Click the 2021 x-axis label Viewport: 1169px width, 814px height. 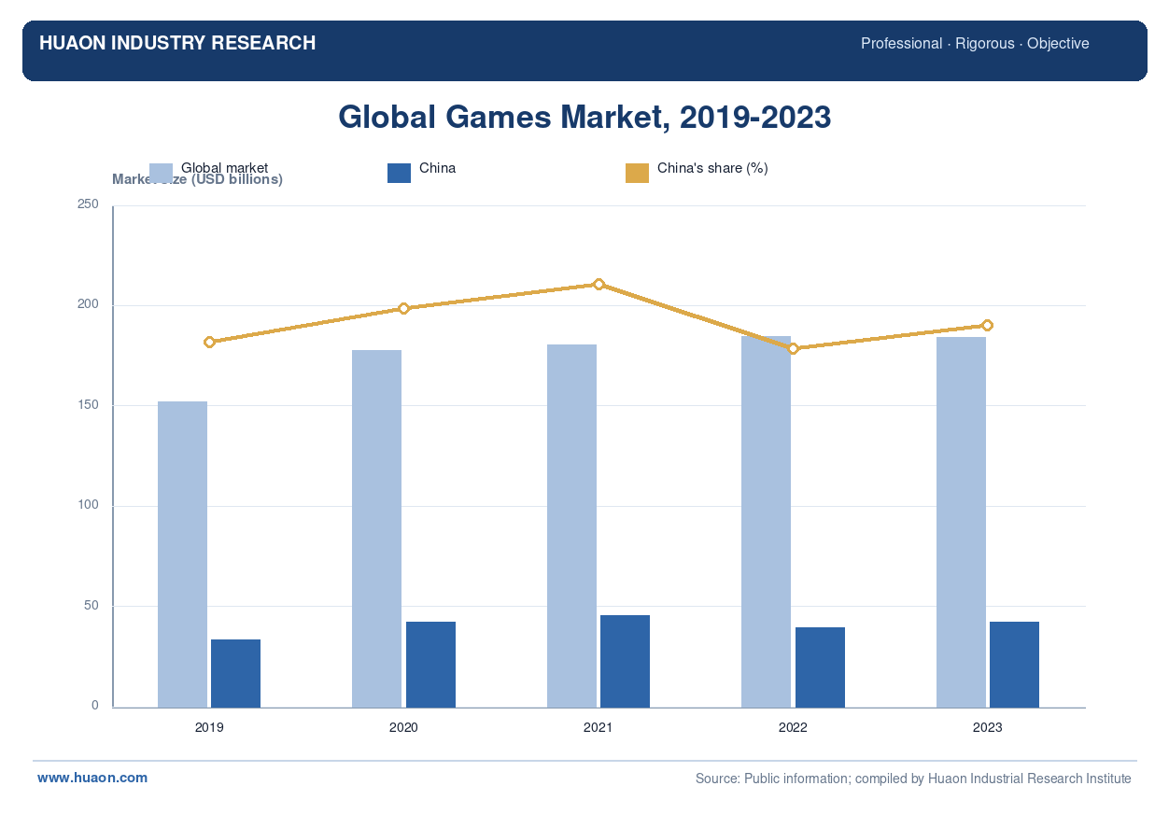point(599,727)
